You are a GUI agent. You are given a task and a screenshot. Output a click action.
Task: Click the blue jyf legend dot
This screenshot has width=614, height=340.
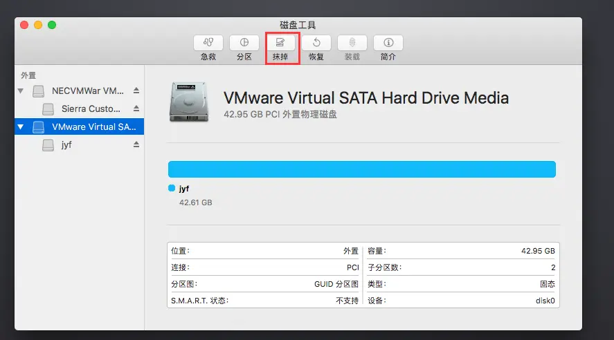tap(172, 188)
